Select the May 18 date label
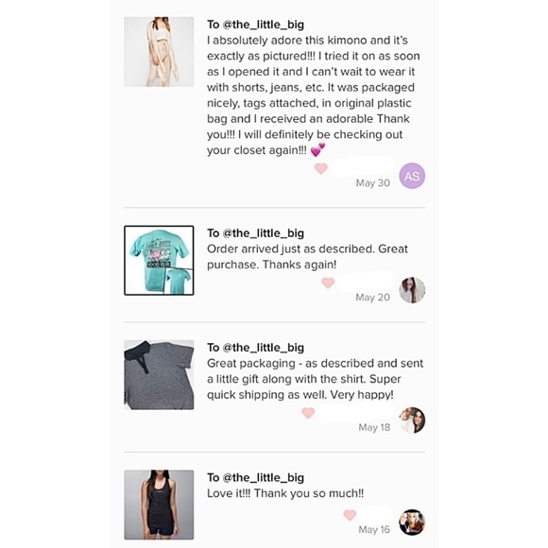This screenshot has height=548, width=548. [374, 427]
